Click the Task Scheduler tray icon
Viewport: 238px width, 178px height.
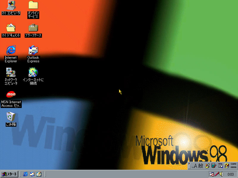(x=212, y=174)
